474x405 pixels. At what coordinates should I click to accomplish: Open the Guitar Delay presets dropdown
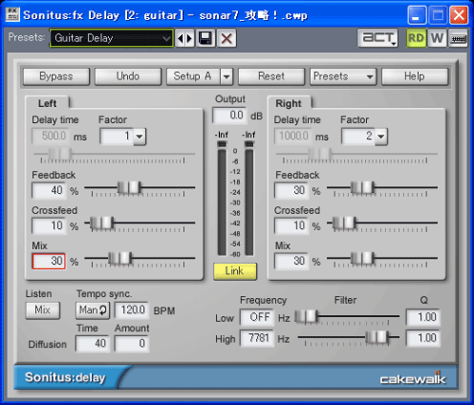[x=112, y=39]
